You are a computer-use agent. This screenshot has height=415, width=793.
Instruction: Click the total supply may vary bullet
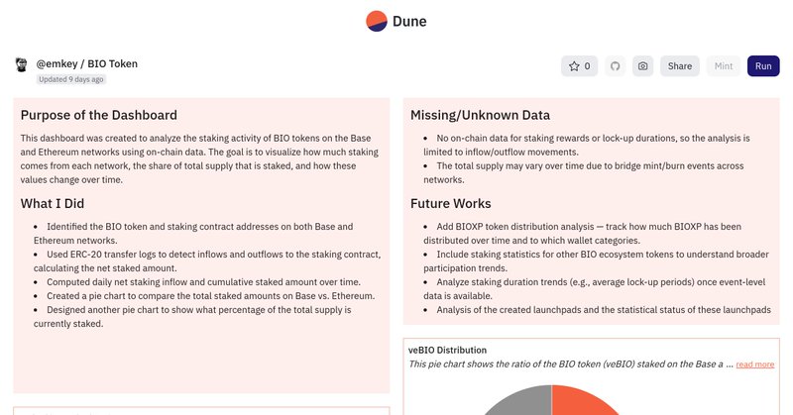pyautogui.click(x=584, y=173)
